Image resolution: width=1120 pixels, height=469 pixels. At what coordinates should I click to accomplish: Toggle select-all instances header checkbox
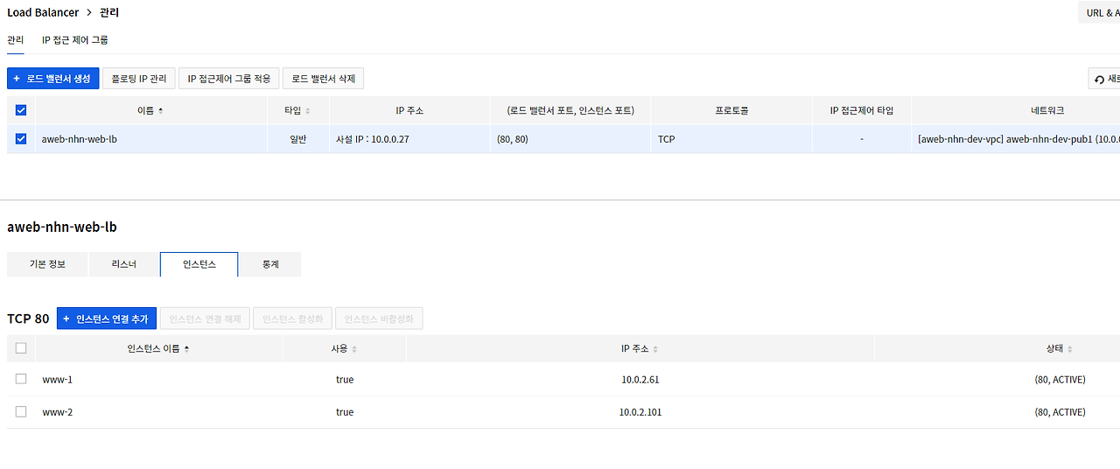point(21,347)
